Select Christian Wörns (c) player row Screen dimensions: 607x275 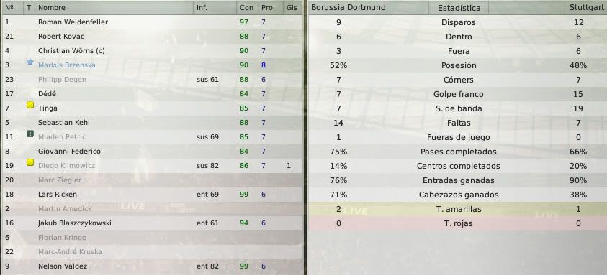152,50
